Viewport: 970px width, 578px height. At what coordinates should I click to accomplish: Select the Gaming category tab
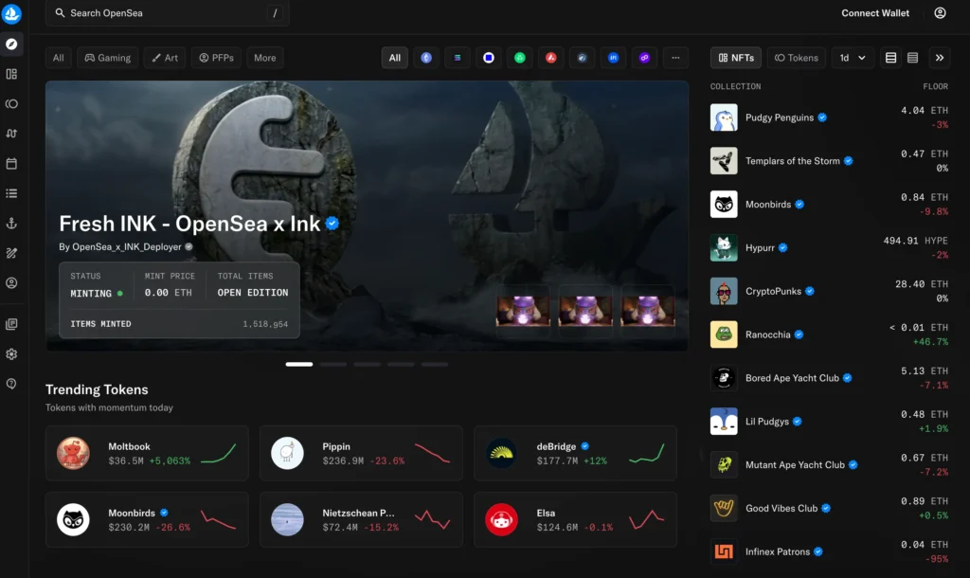click(108, 58)
